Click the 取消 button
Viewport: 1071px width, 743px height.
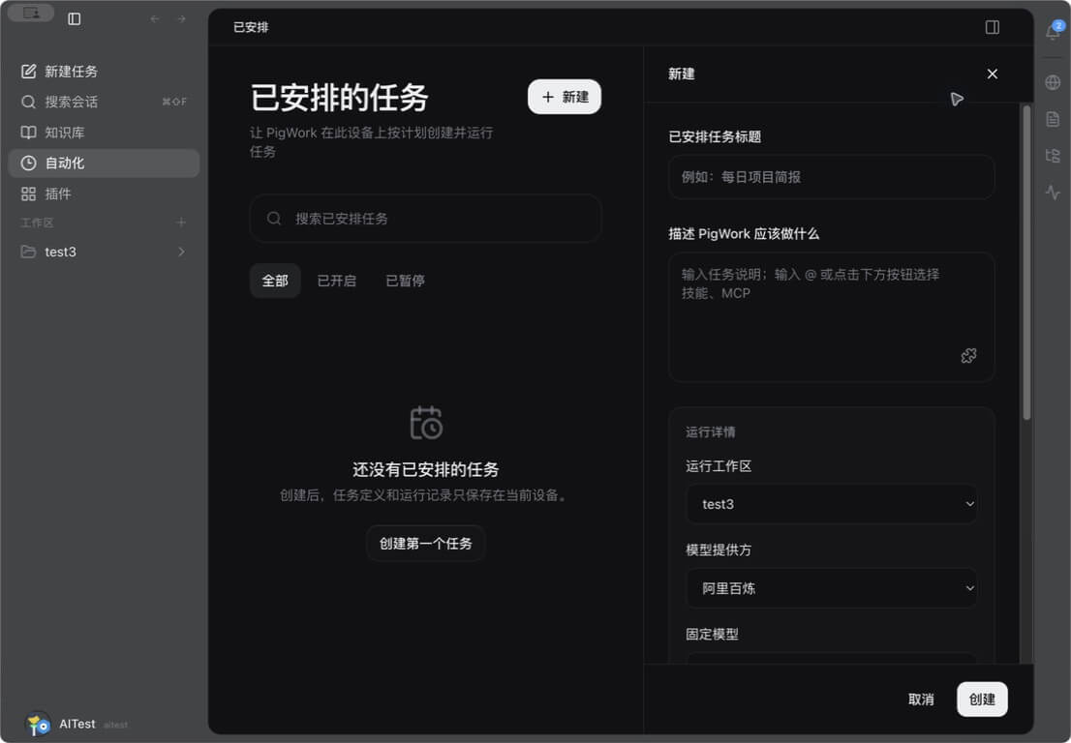[921, 699]
